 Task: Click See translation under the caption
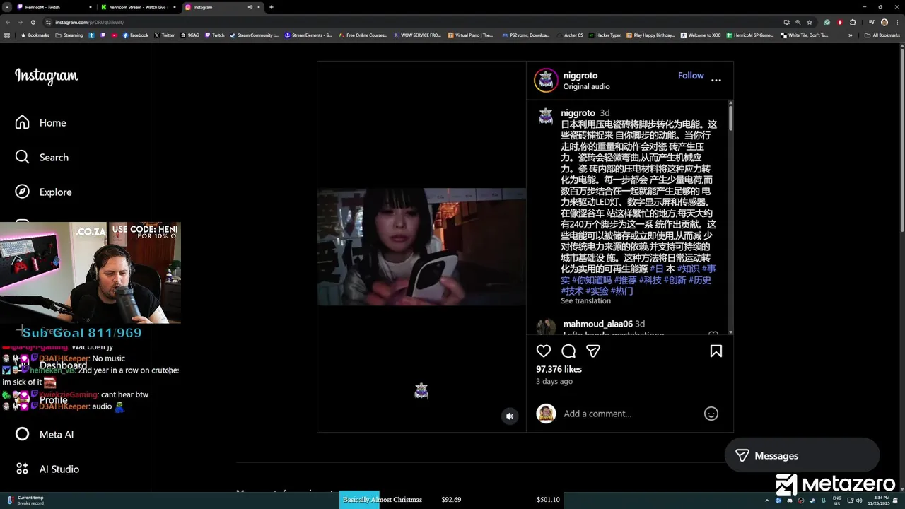click(585, 300)
